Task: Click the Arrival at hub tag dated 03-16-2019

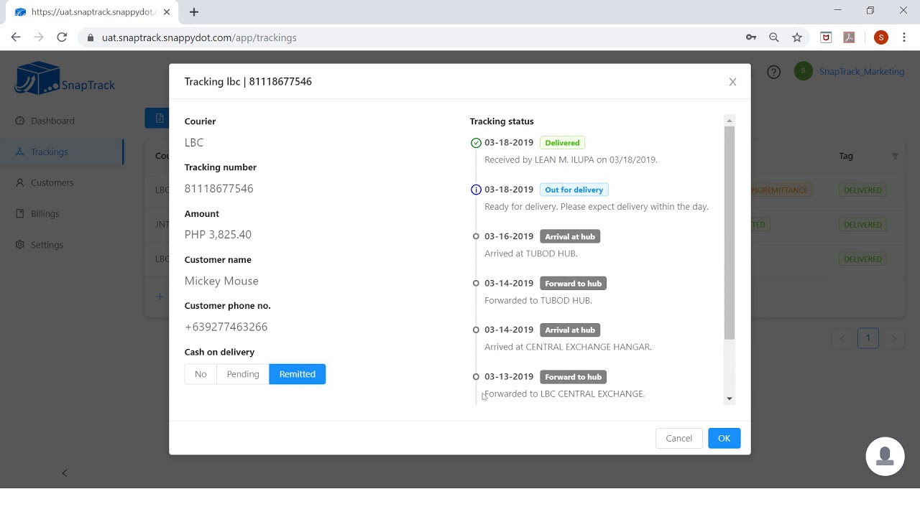Action: [570, 236]
